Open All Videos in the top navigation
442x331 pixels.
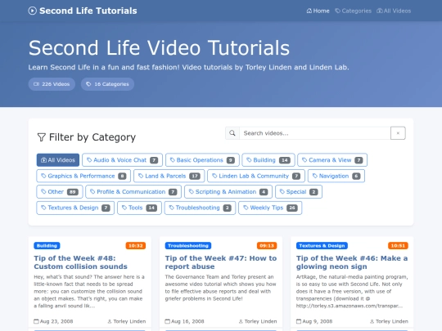click(394, 11)
